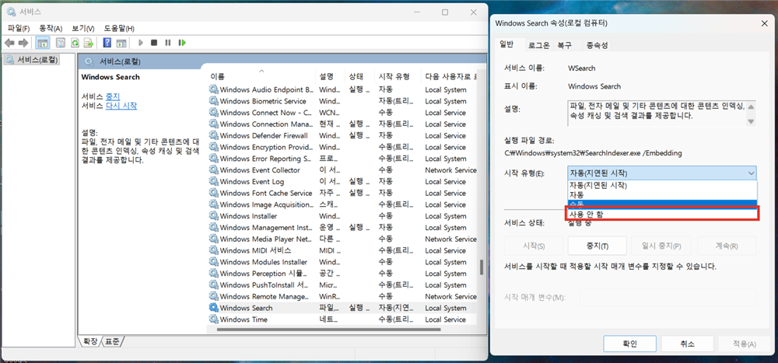Viewport: 778px width, 363px height.
Task: Select the Windows Image Acquisition row
Action: 342,204
